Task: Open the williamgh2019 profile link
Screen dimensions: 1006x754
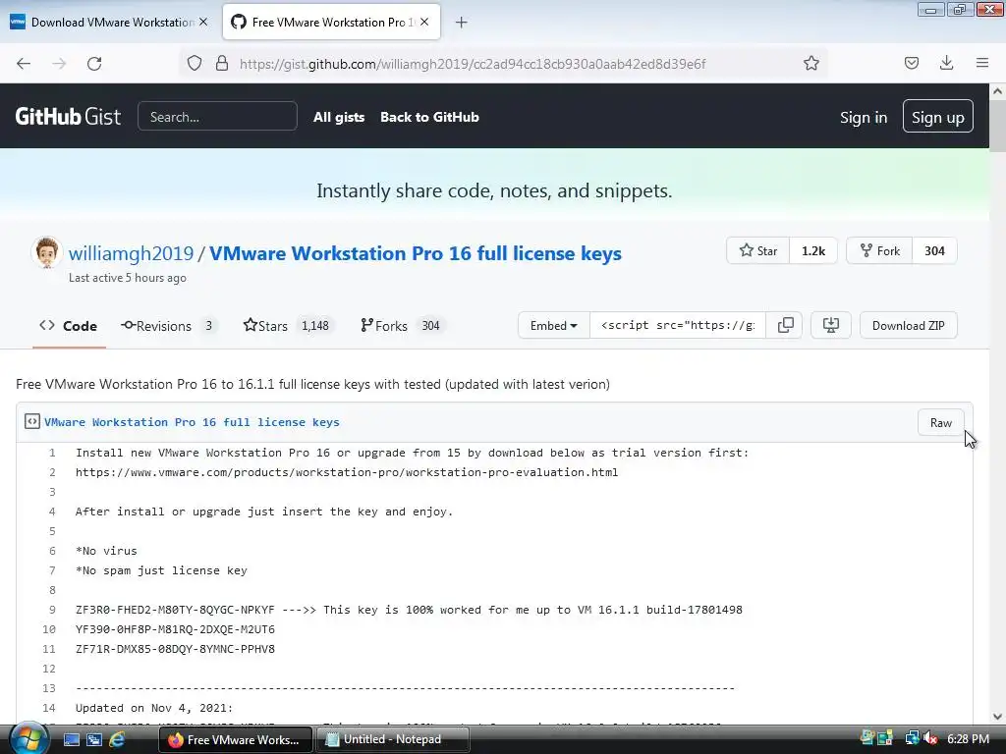Action: [x=131, y=253]
